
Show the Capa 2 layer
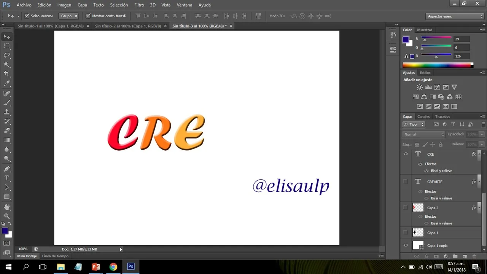point(406,207)
